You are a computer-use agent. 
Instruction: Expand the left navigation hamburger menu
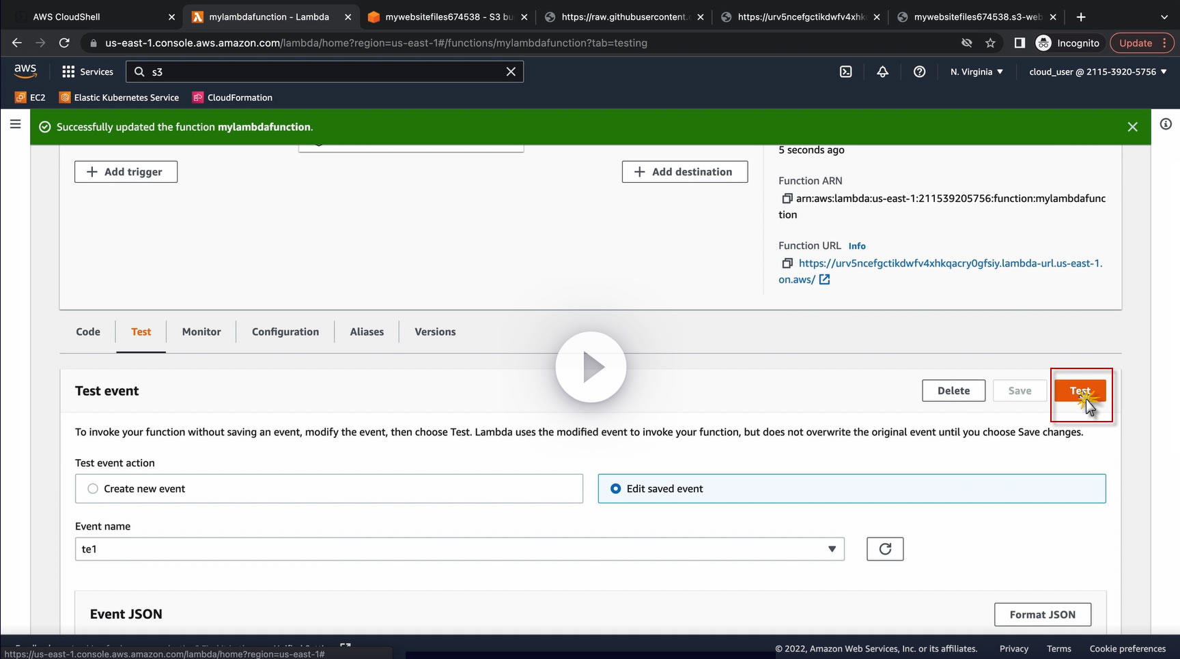tap(15, 124)
